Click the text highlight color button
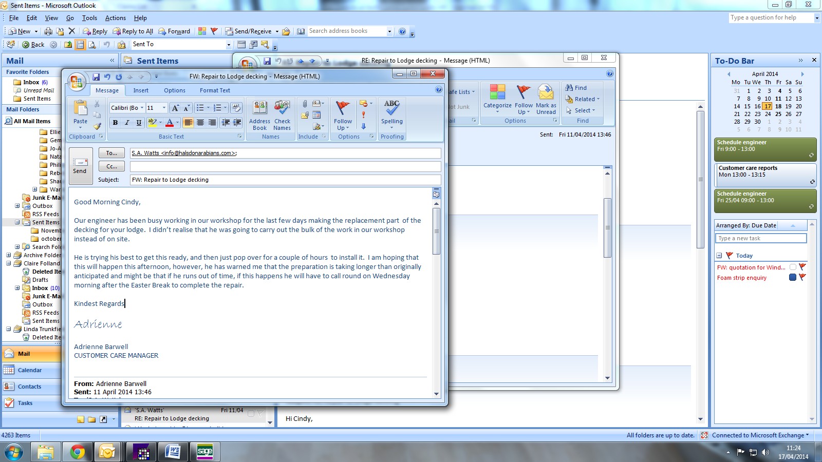The width and height of the screenshot is (822, 462). (x=152, y=123)
